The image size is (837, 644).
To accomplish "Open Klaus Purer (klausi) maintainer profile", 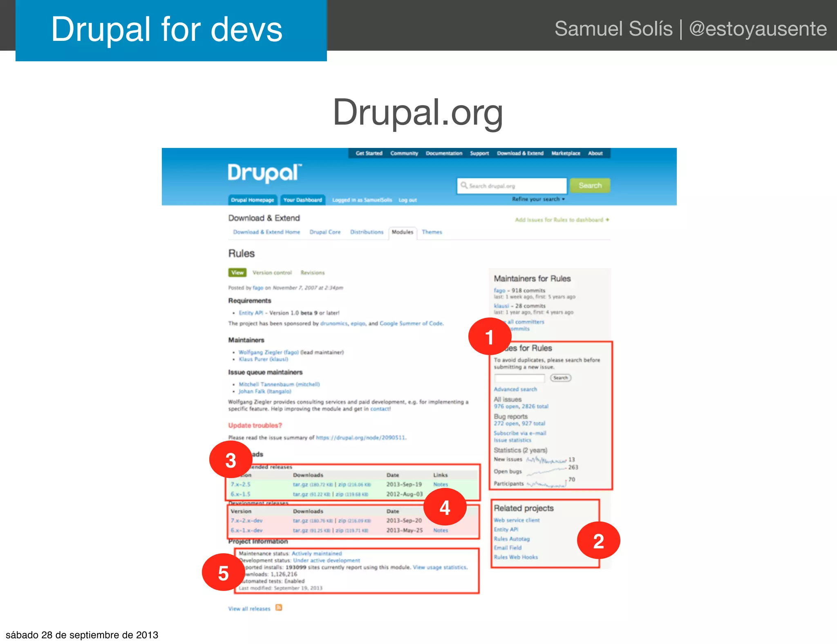I will [x=263, y=359].
